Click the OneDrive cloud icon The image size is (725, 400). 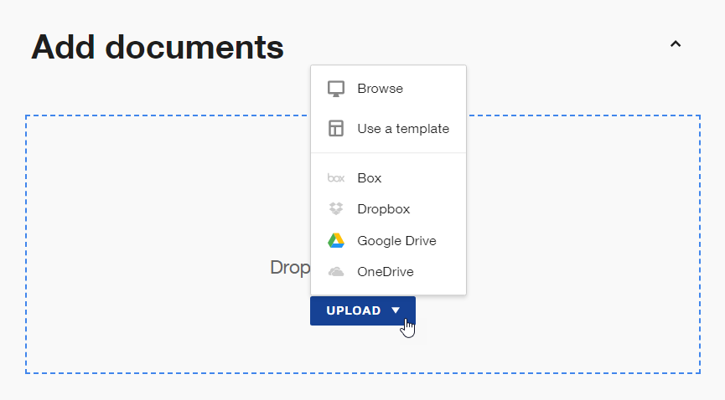[x=336, y=272]
